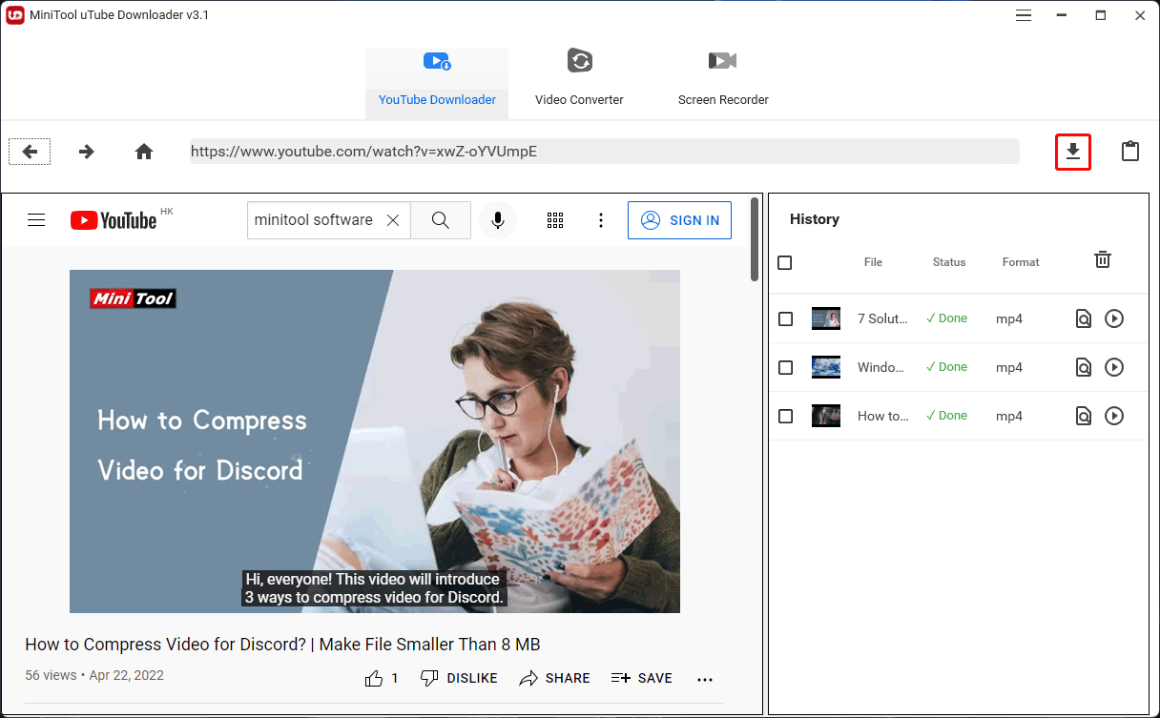Click the SIGN IN button
The image size is (1160, 718).
pos(679,220)
